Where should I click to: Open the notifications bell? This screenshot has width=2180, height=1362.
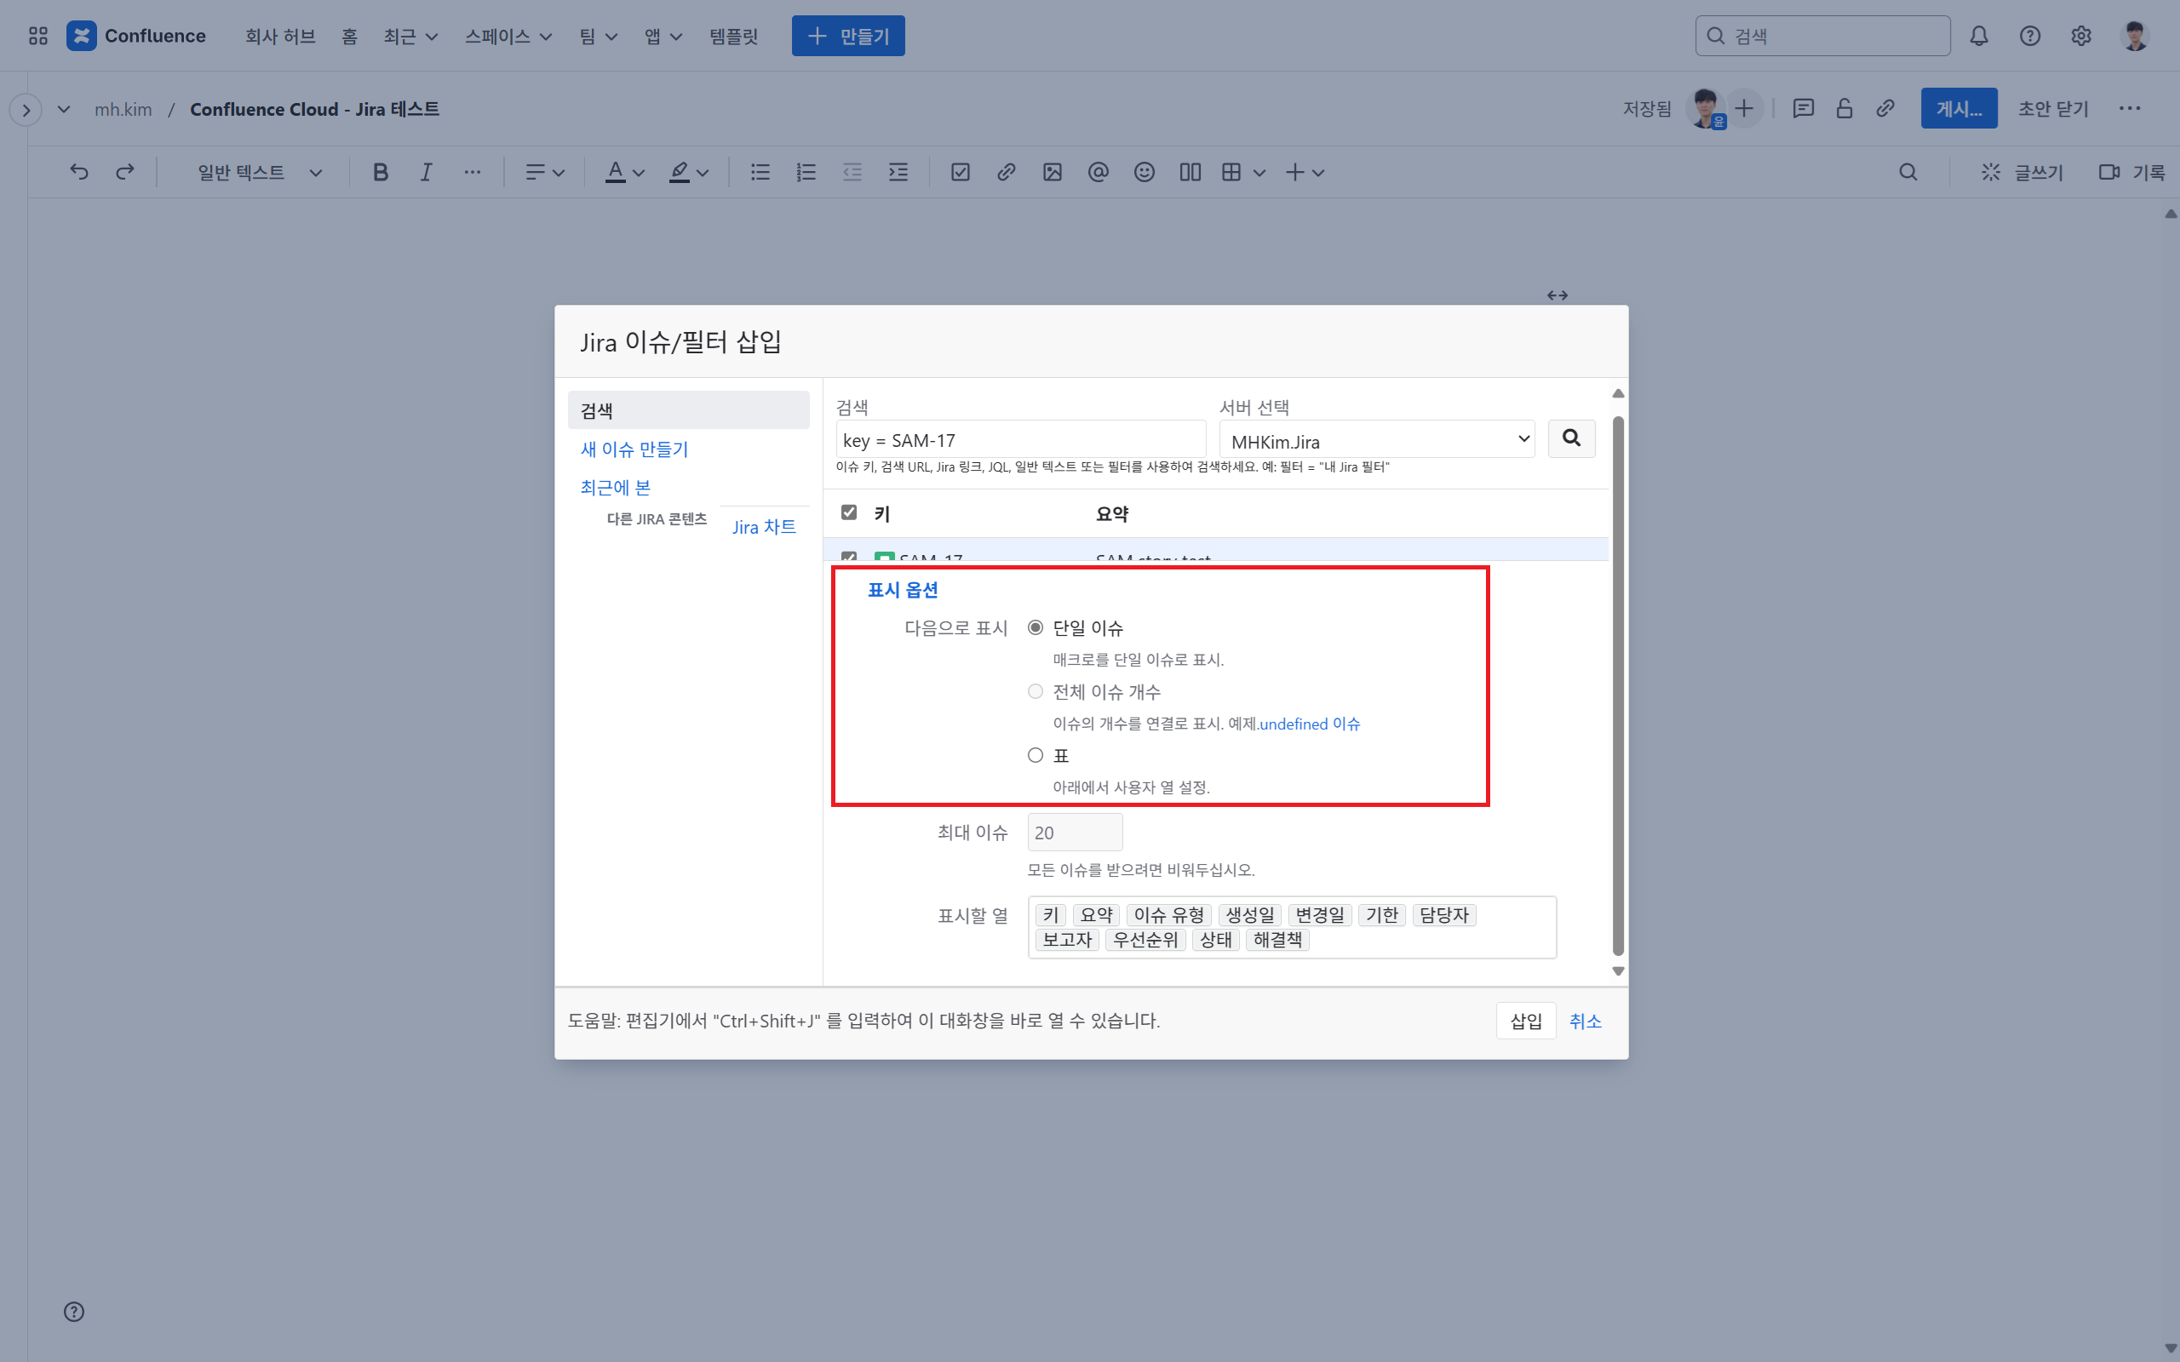pyautogui.click(x=1978, y=36)
